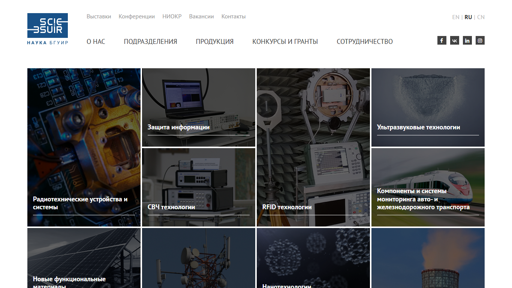
Task: Open the LinkedIn social icon
Action: point(467,40)
